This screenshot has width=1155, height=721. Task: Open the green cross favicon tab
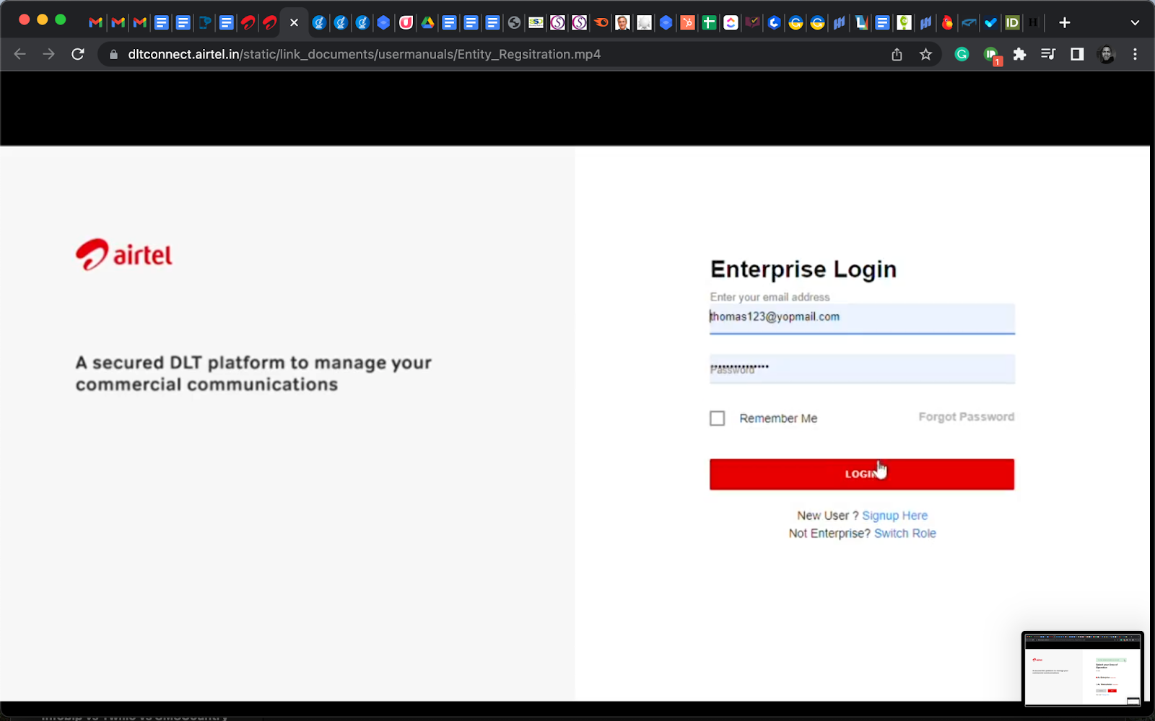(709, 23)
